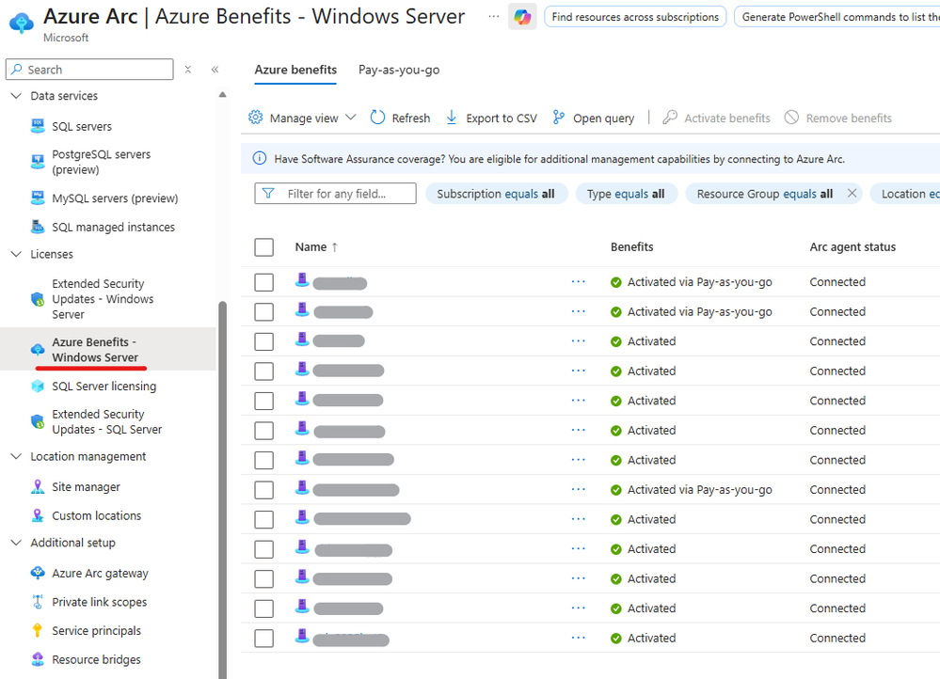Image resolution: width=940 pixels, height=679 pixels.
Task: Open the Copilot icon in the header
Action: [522, 17]
